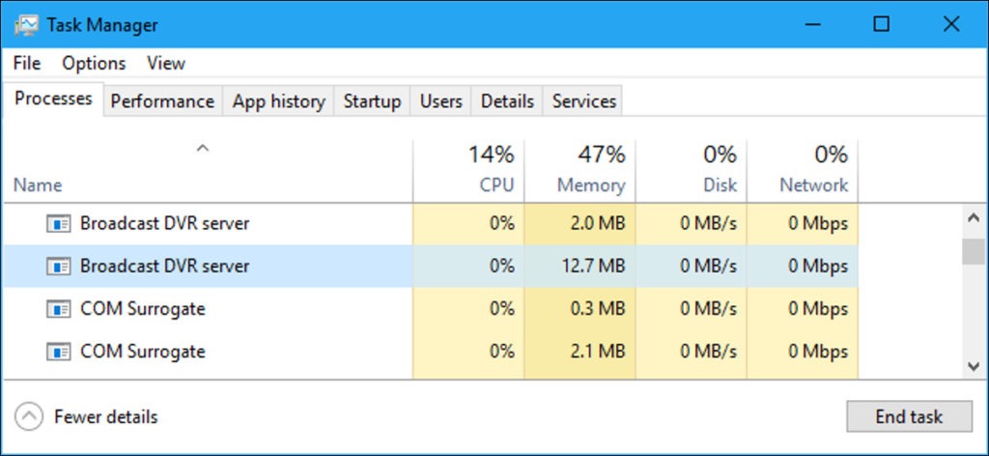Image resolution: width=989 pixels, height=456 pixels.
Task: Open the Startup tab
Action: (372, 101)
